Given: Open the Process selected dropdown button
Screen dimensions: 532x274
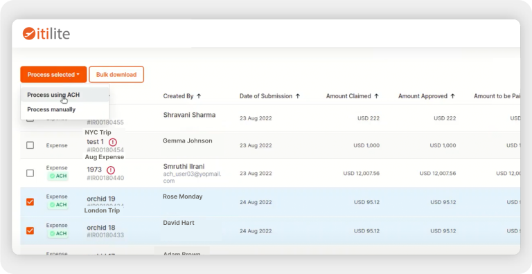Looking at the screenshot, I should [53, 74].
